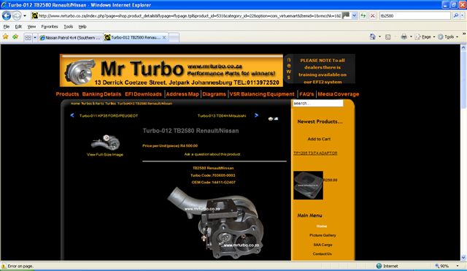Expand toolbar overflow chevron
Image resolution: width=467 pixels, height=271 pixels.
[464, 34]
